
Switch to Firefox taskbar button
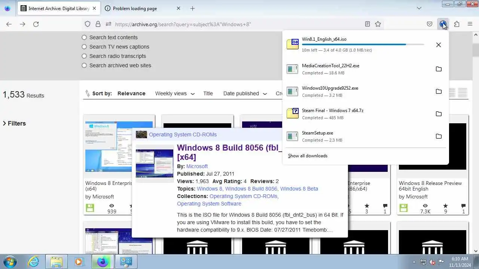pos(103,262)
